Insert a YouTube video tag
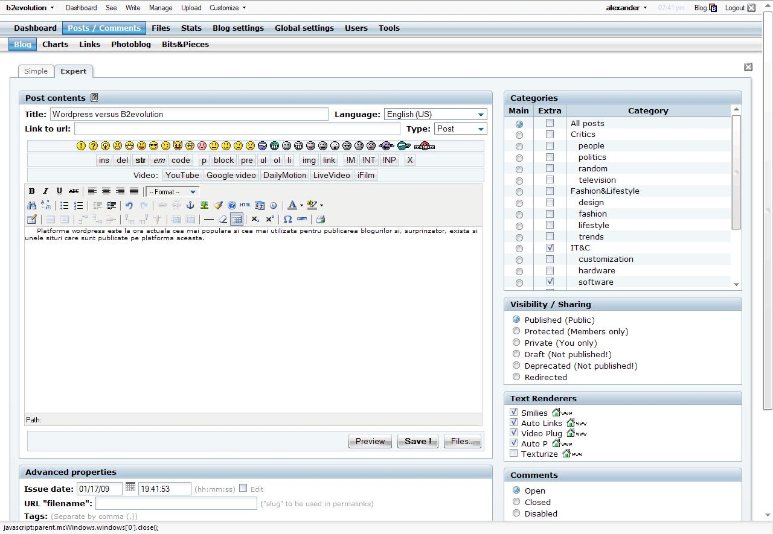The width and height of the screenshot is (773, 534). 182,175
